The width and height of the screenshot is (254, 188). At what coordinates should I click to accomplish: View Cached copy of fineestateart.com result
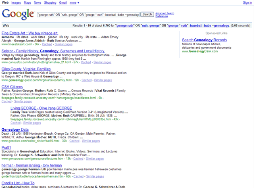47,44
